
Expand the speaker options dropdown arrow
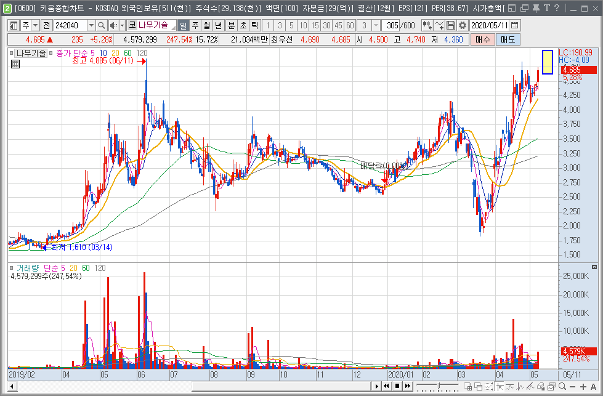tap(123, 25)
